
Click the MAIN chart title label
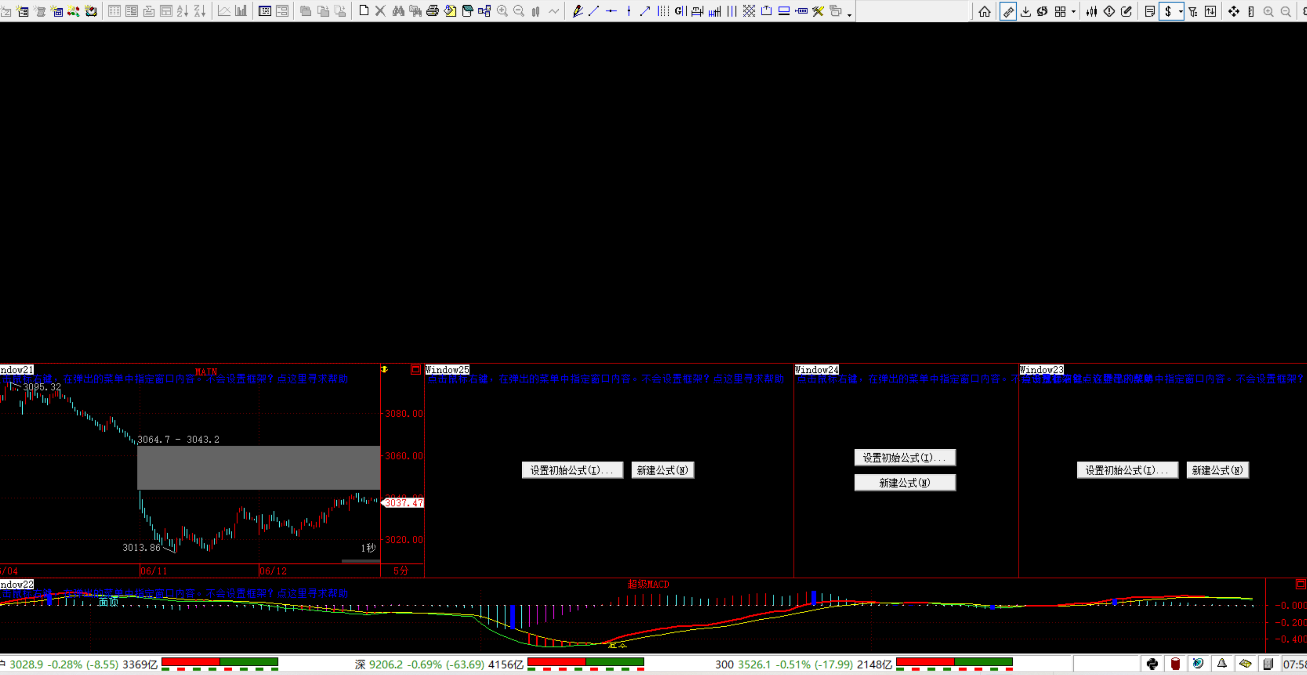[206, 372]
